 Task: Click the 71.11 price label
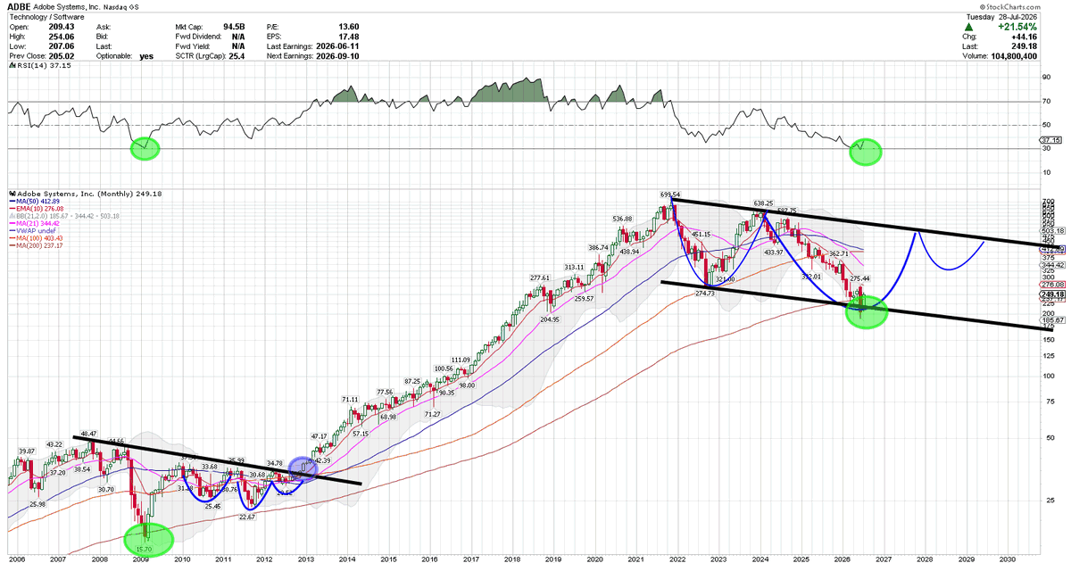(350, 399)
